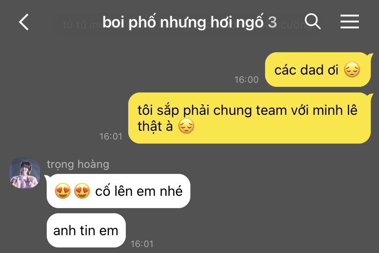The height and width of the screenshot is (253, 379).
Task: Open chat search with the magnifier icon
Action: point(313,22)
